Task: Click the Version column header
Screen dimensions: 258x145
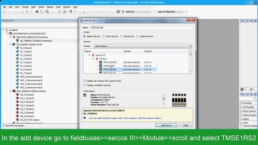Action: 148,51
